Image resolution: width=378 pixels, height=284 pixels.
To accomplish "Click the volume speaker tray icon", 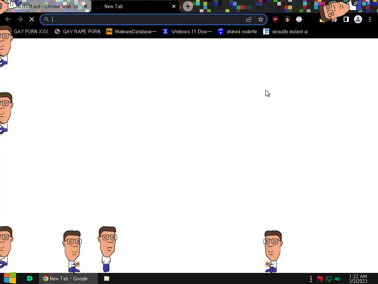I will pos(338,279).
